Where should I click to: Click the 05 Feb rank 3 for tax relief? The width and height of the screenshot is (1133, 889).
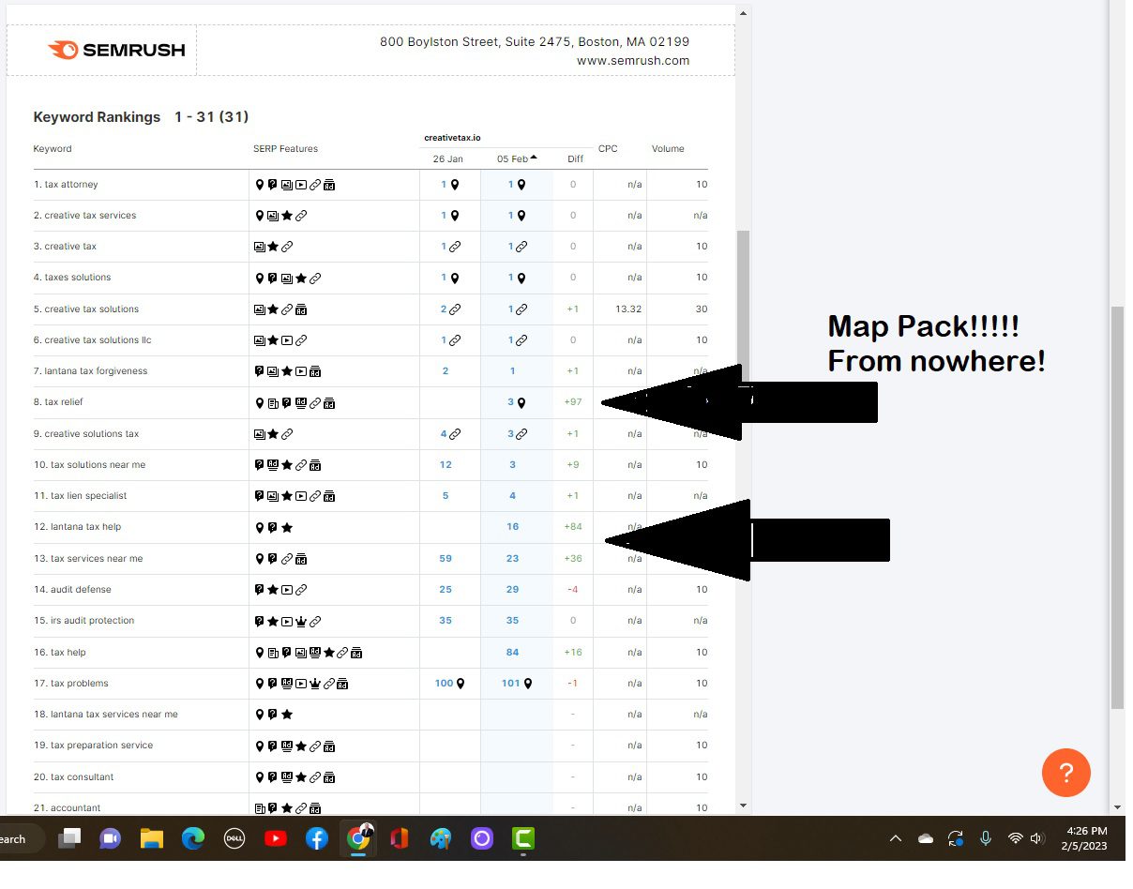pos(511,402)
